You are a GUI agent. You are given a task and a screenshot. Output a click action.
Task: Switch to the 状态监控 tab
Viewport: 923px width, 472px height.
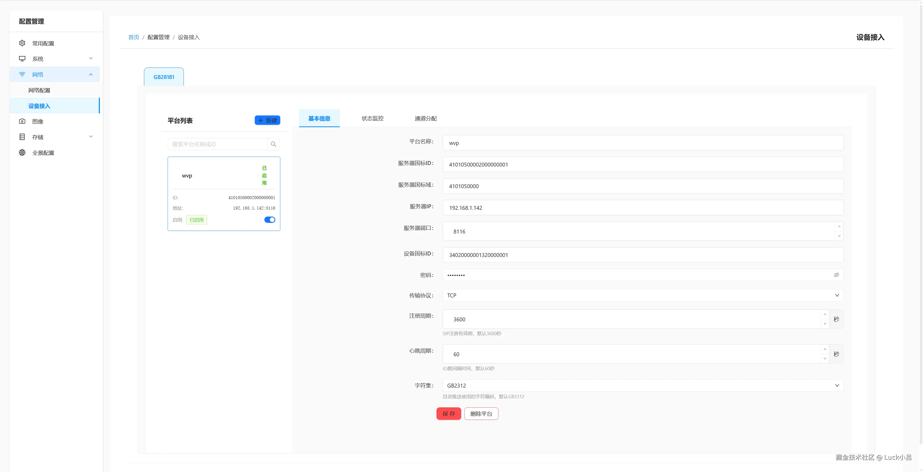(372, 118)
